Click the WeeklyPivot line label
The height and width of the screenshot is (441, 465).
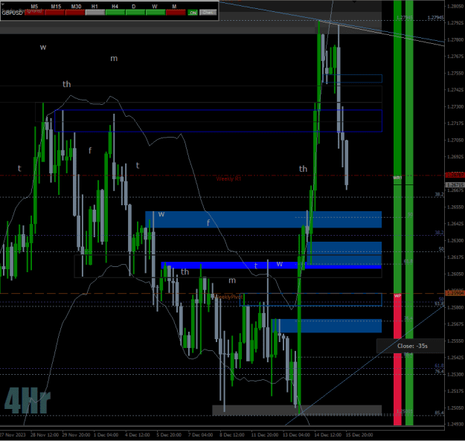(228, 297)
